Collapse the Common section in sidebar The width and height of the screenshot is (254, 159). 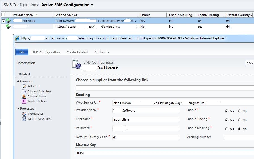point(18,81)
